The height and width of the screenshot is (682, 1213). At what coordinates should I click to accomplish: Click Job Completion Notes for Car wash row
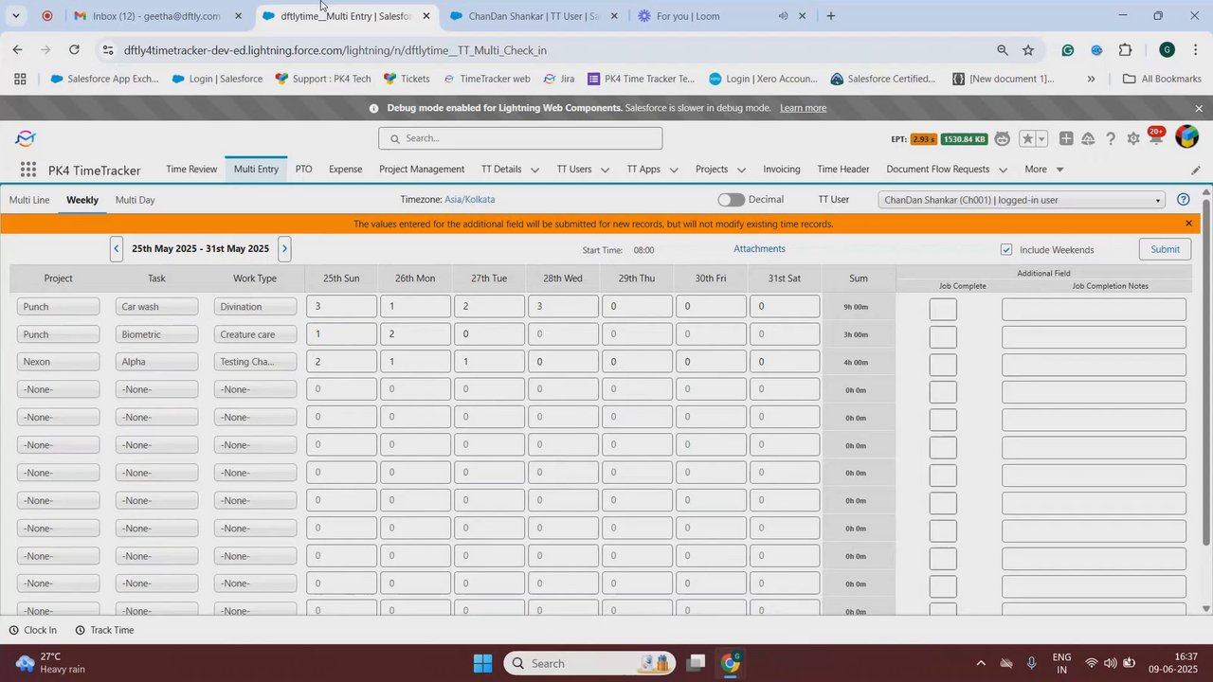click(x=1094, y=310)
